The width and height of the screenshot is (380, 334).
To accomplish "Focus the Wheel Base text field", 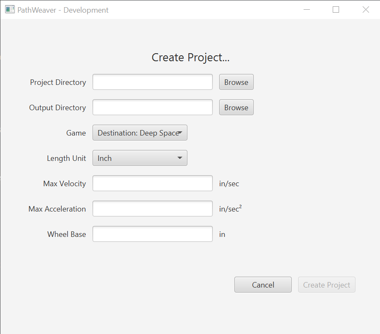I will coord(152,234).
